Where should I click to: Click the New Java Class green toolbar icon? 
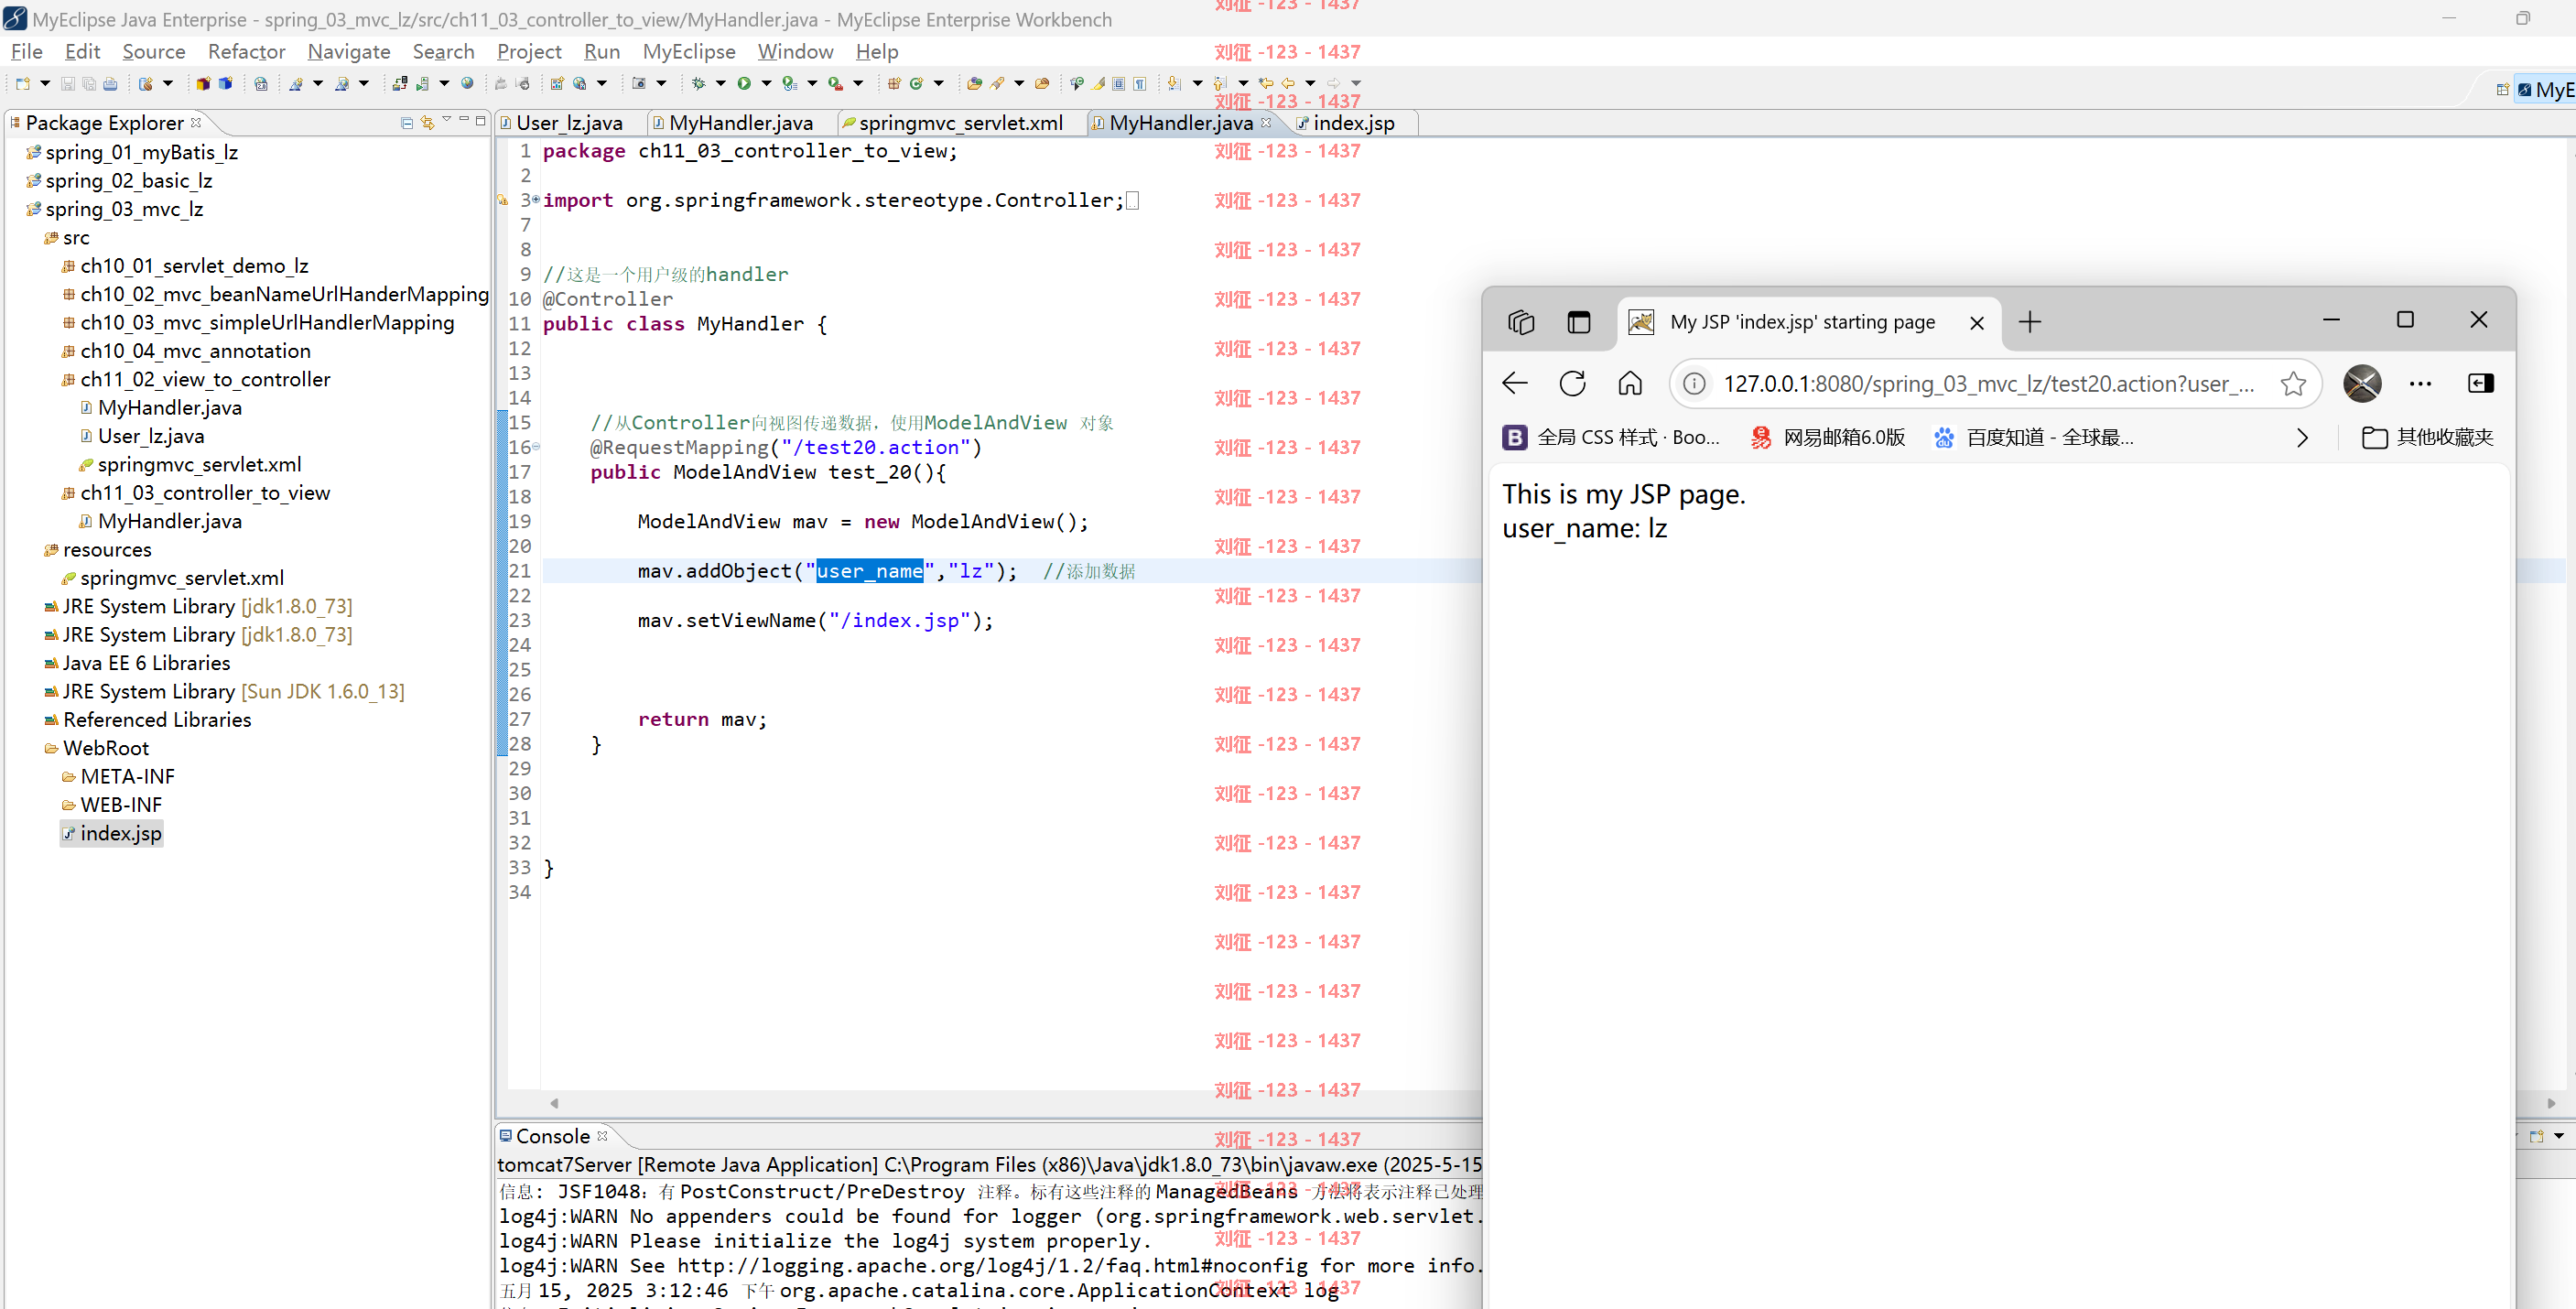[917, 84]
